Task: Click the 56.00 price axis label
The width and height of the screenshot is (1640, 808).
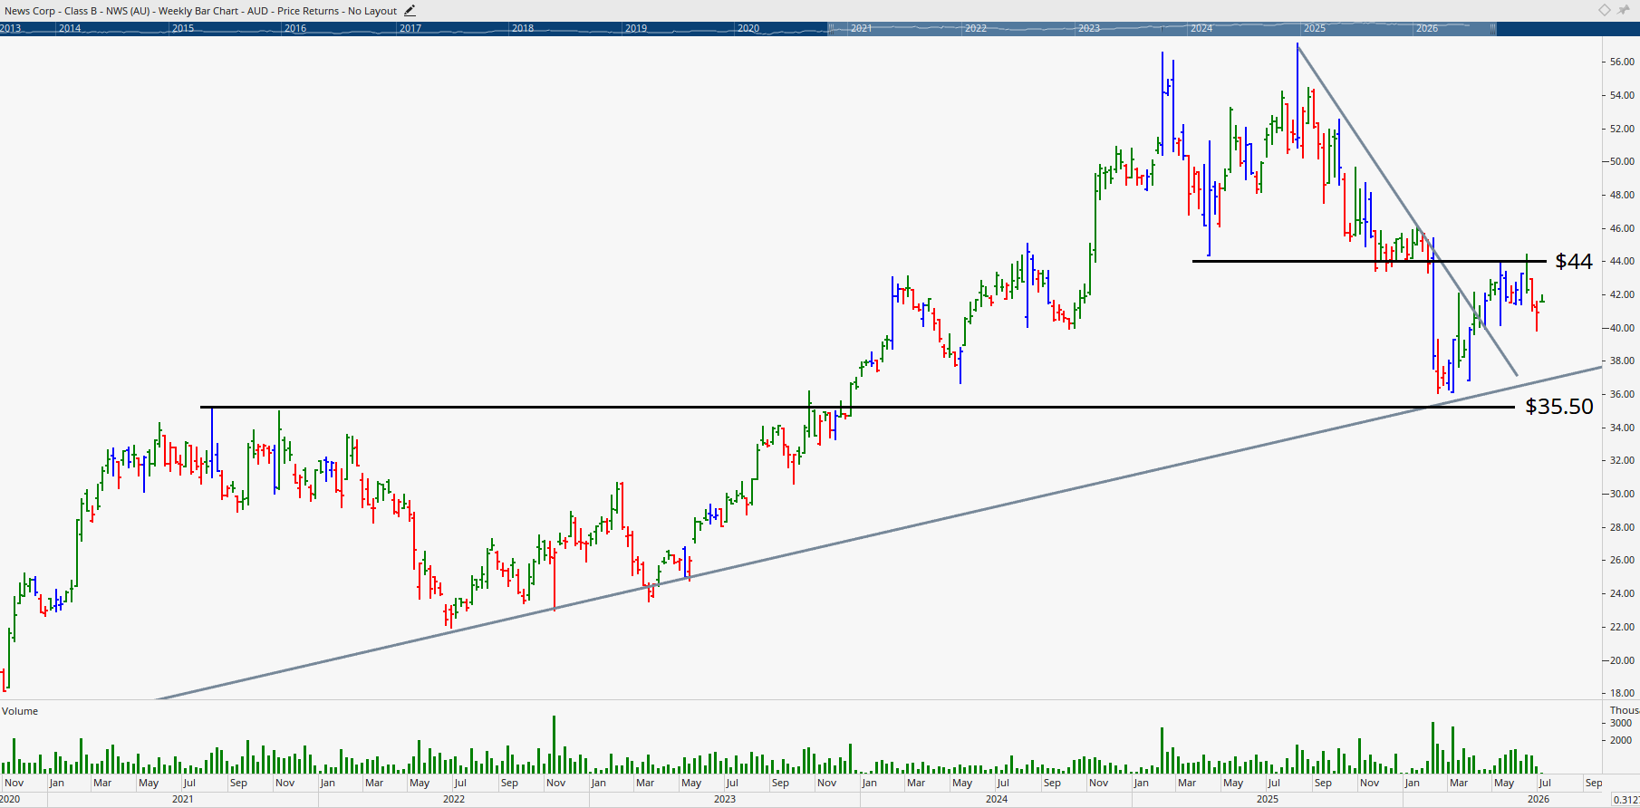Action: [1622, 62]
